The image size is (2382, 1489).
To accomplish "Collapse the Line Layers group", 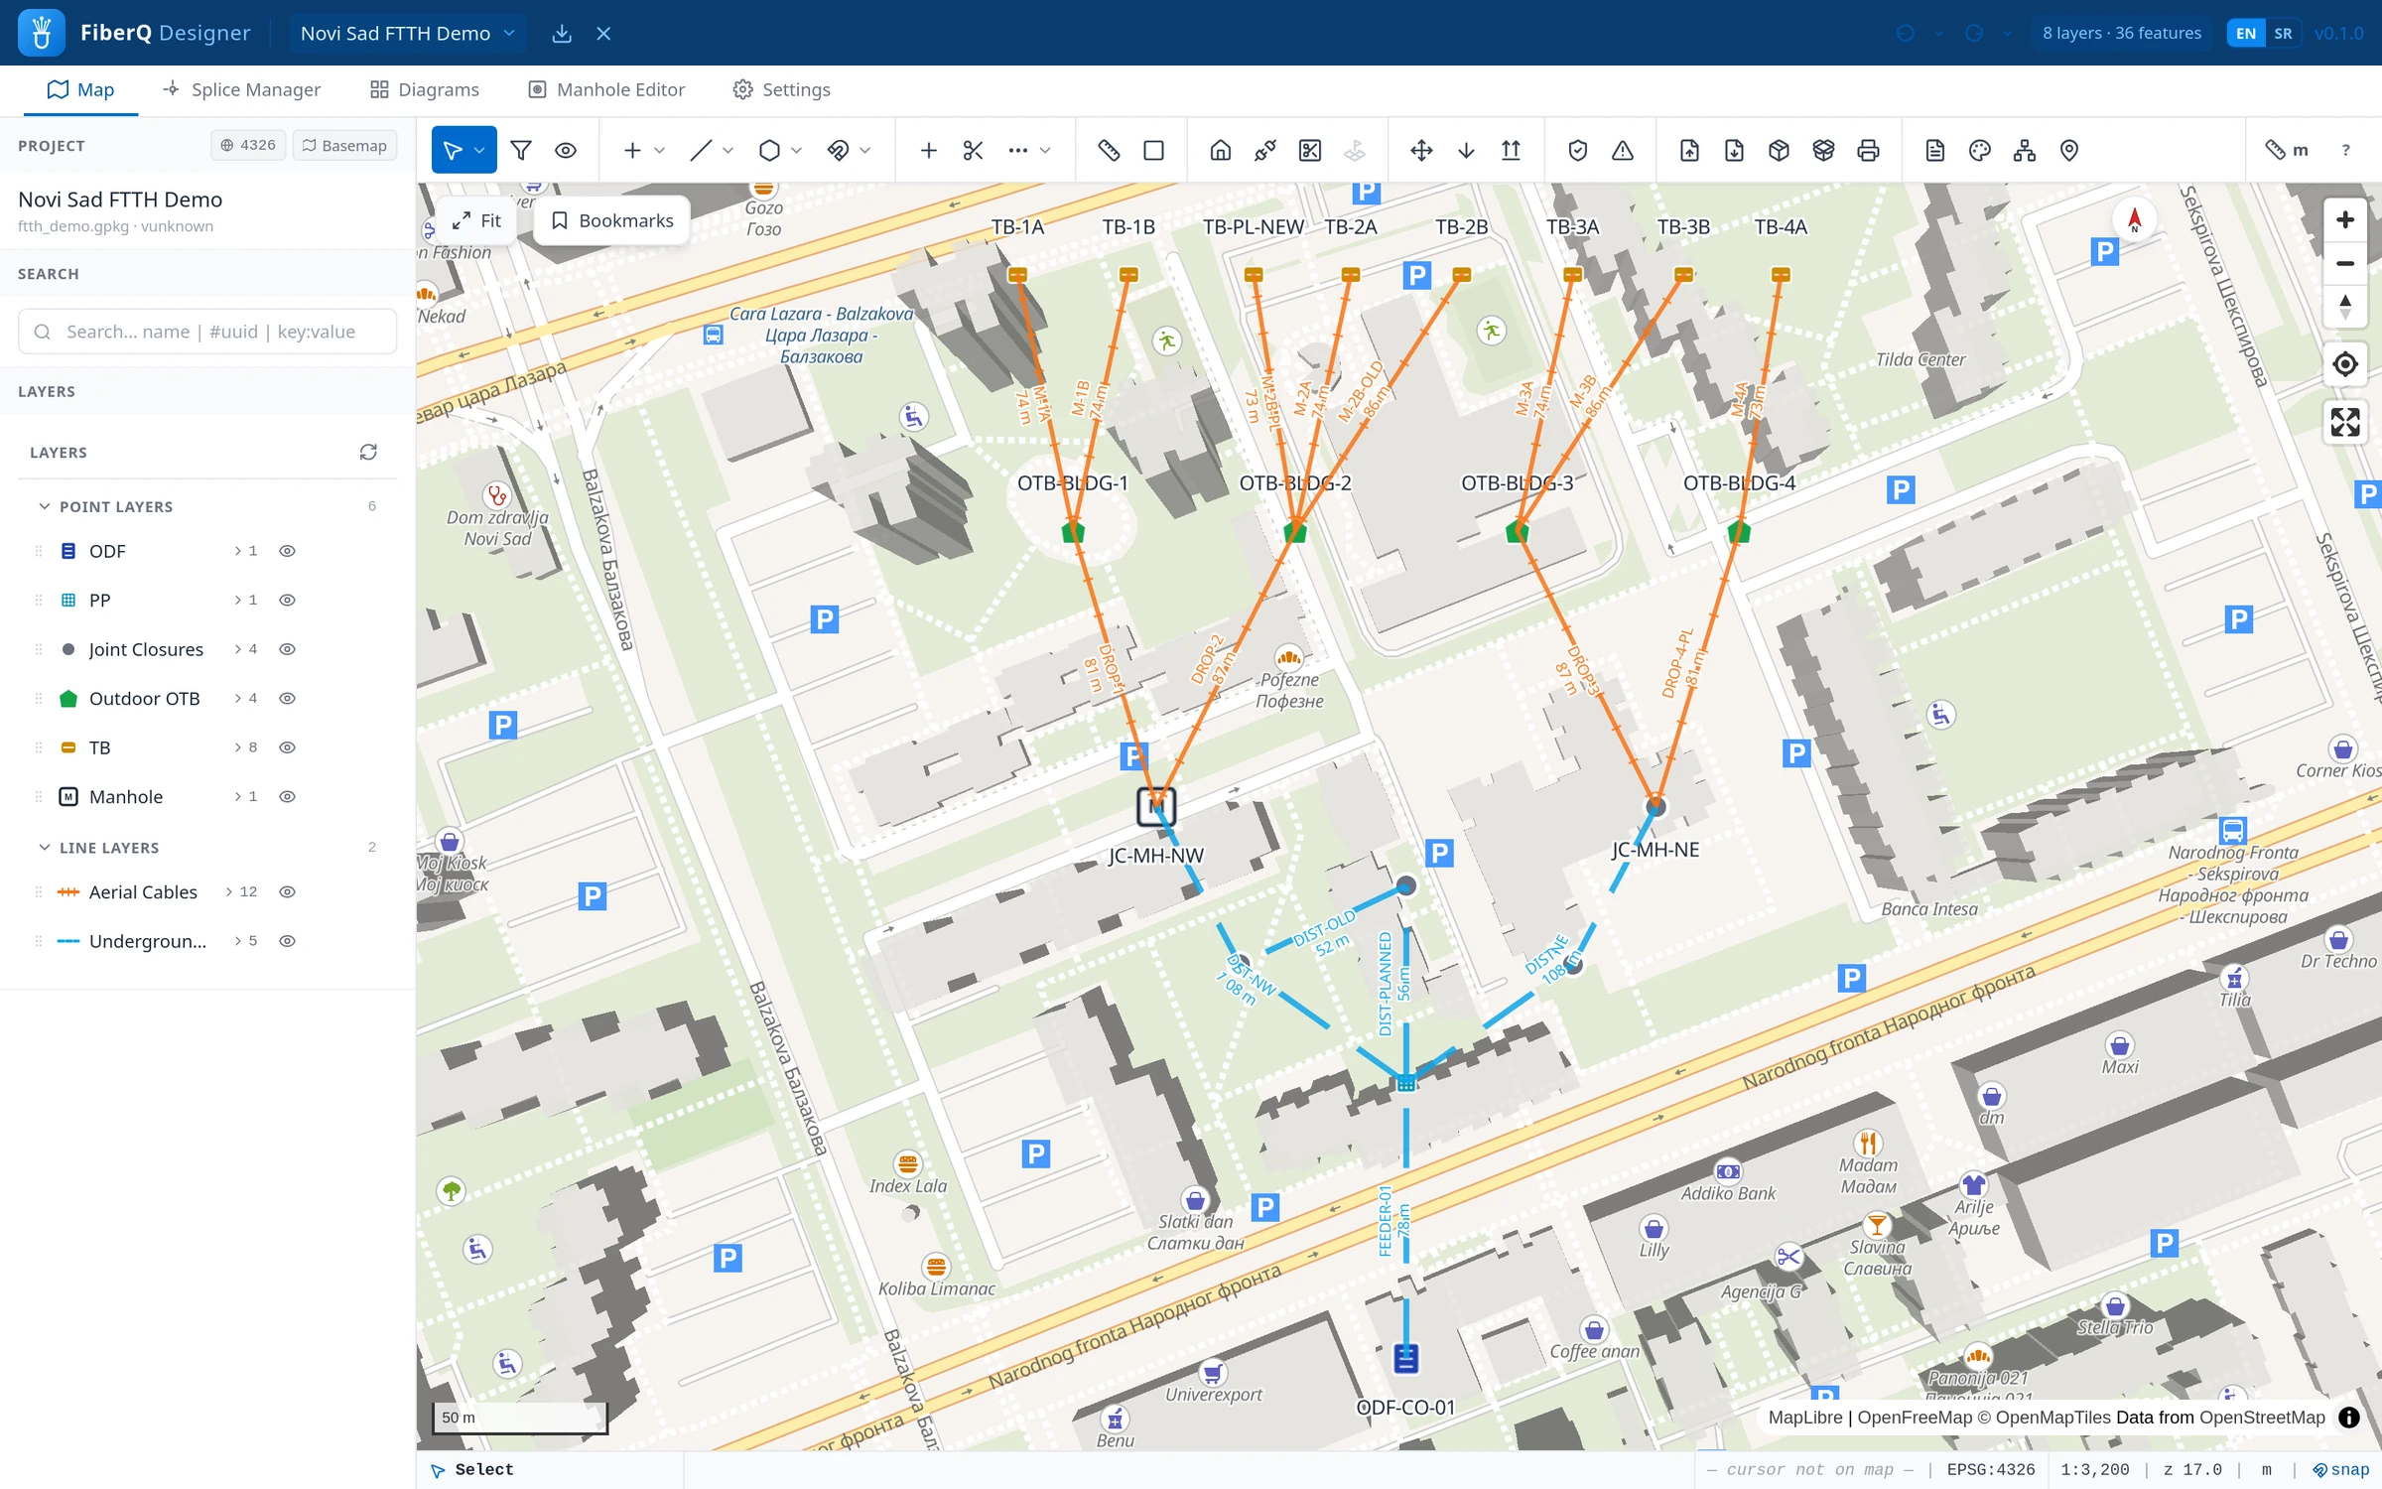I will pos(44,847).
